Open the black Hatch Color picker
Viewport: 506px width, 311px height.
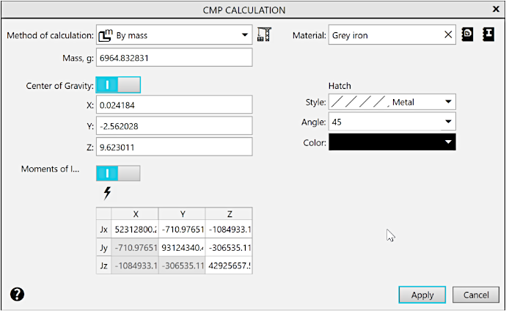point(392,142)
